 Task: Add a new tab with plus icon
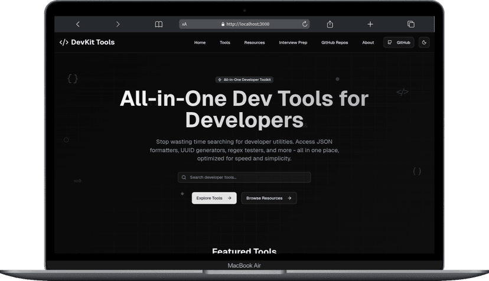(x=370, y=24)
